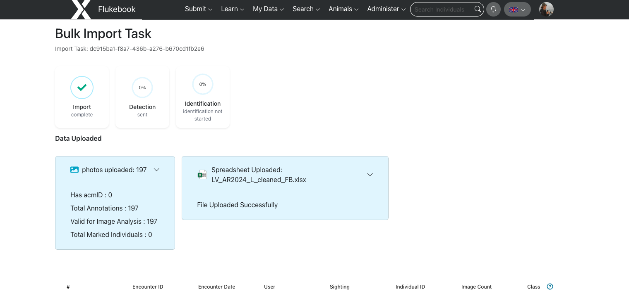Expand the Search menu
This screenshot has width=629, height=296.
coord(306,9)
